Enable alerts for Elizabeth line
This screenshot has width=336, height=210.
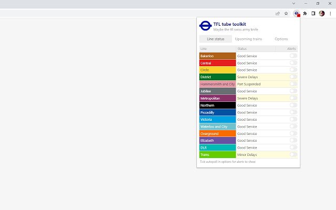coord(293,140)
